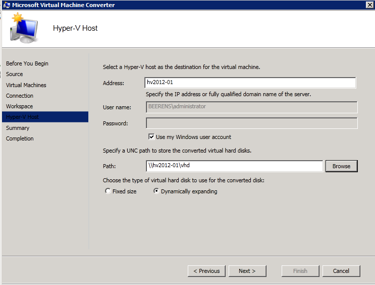Image resolution: width=375 pixels, height=285 pixels.
Task: Focus the Address field containing hv2012-01
Action: [250, 83]
